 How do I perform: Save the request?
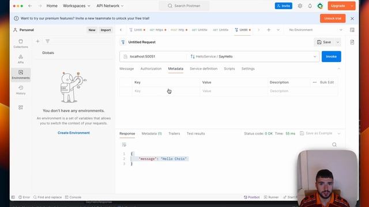(324, 42)
